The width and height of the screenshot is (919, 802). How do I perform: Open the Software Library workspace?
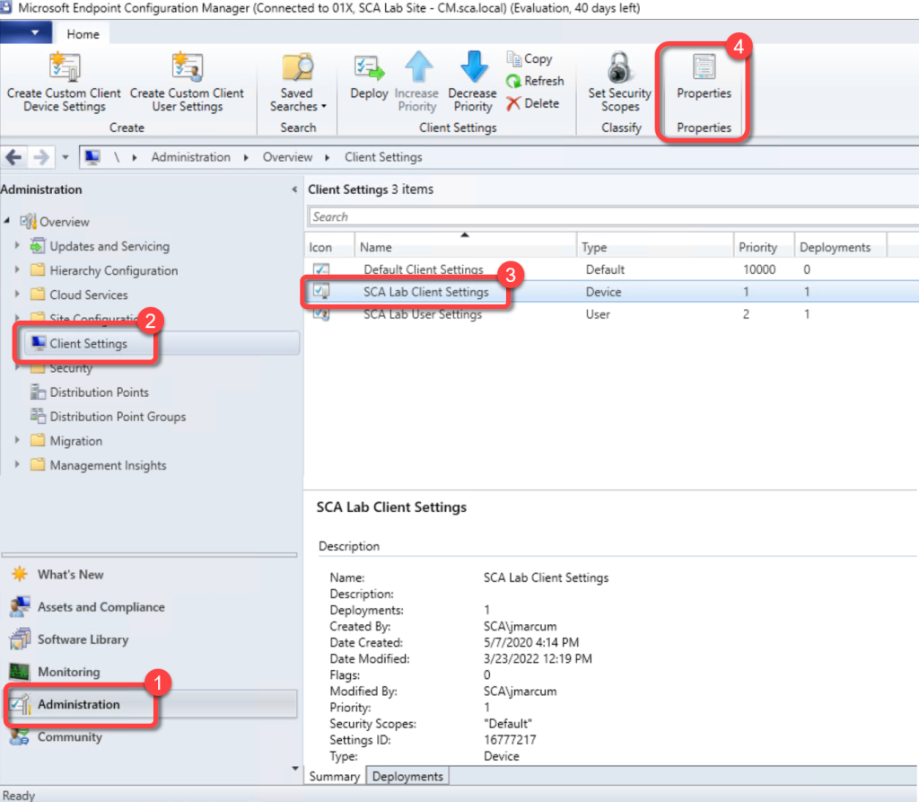[83, 639]
